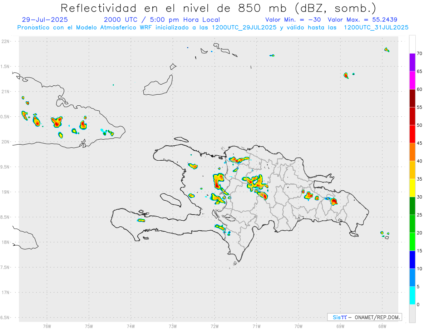This screenshot has height=331, width=429.
Task: Click the colorbar value label "35"
Action: coord(419,179)
